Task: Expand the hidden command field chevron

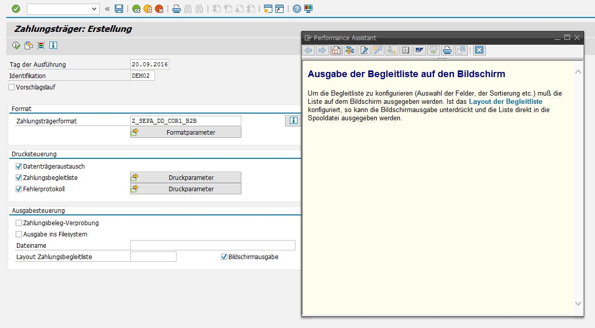Action: click(107, 9)
